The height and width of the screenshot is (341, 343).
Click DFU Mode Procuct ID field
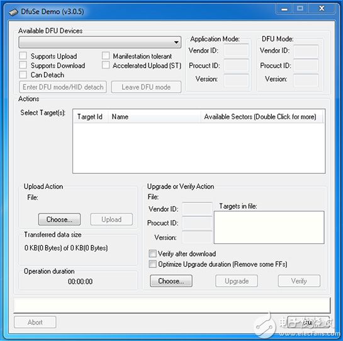[x=306, y=66]
